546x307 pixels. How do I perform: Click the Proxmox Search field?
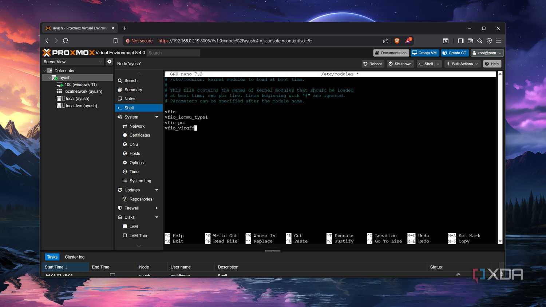[x=173, y=53]
